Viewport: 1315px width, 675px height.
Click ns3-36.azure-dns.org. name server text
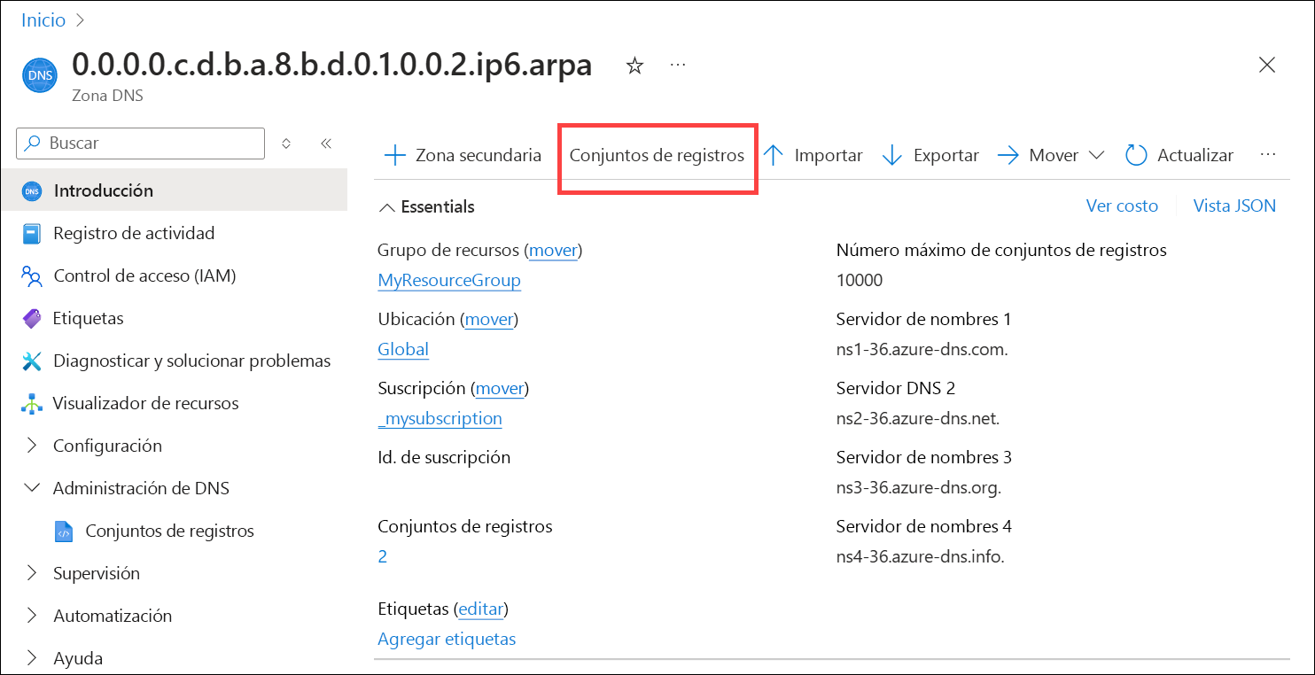pos(919,487)
